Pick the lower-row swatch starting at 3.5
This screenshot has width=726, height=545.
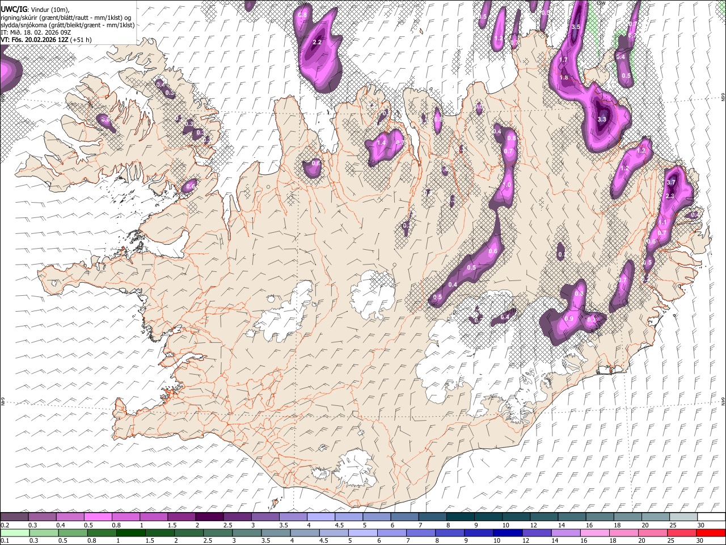(x=276, y=533)
